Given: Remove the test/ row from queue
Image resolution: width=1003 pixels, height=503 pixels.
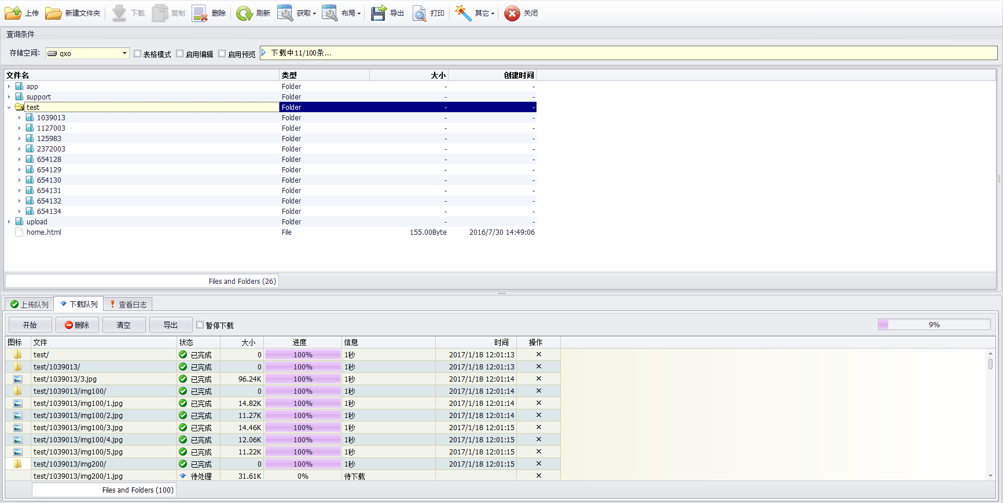Looking at the screenshot, I should [x=539, y=354].
